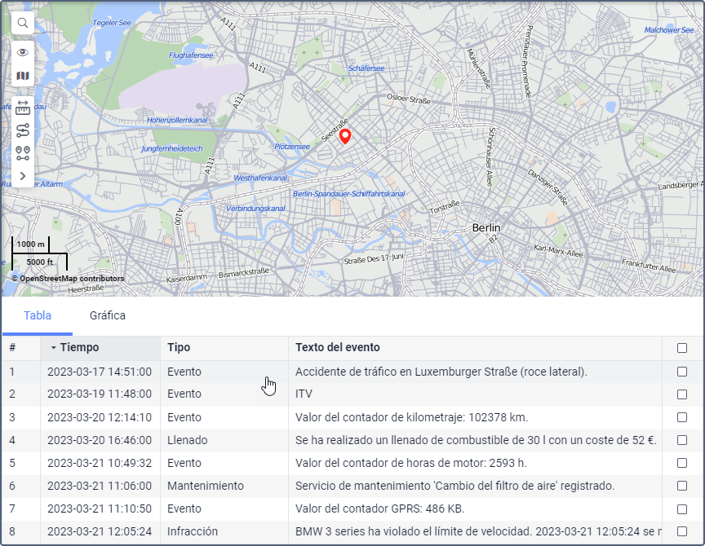Select time 2023-03-17 14:51:00
705x546 pixels.
click(100, 372)
